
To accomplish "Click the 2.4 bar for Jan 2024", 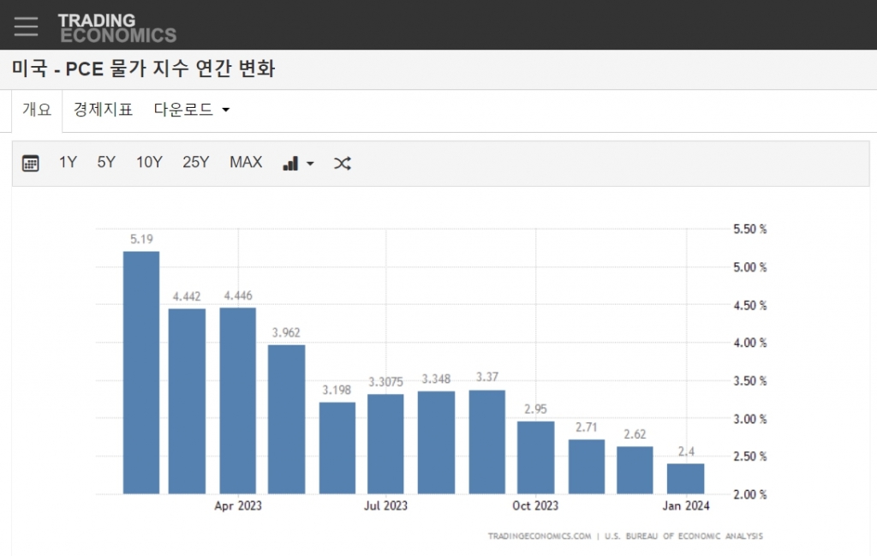I will [685, 478].
